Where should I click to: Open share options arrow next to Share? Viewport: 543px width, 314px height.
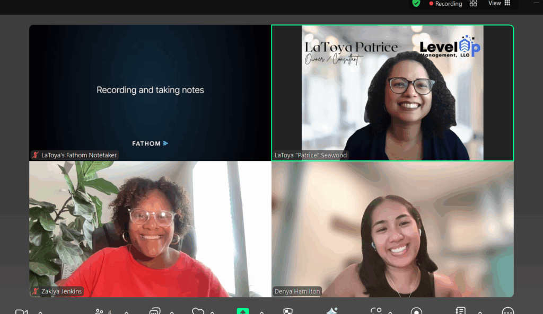pos(261,312)
